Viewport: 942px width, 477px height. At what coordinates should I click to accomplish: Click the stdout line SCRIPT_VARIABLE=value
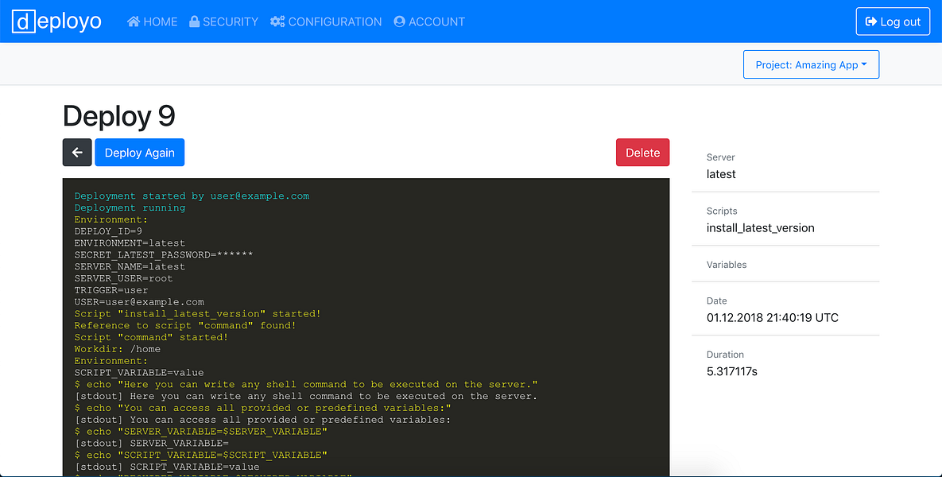pyautogui.click(x=167, y=467)
